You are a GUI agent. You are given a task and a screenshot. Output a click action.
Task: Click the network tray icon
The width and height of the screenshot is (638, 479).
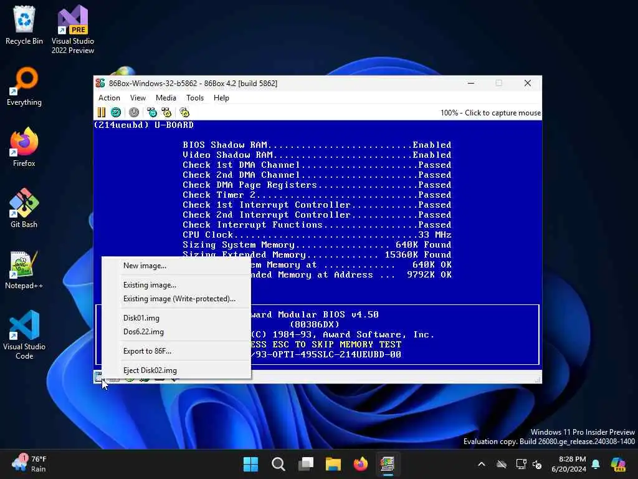point(521,464)
